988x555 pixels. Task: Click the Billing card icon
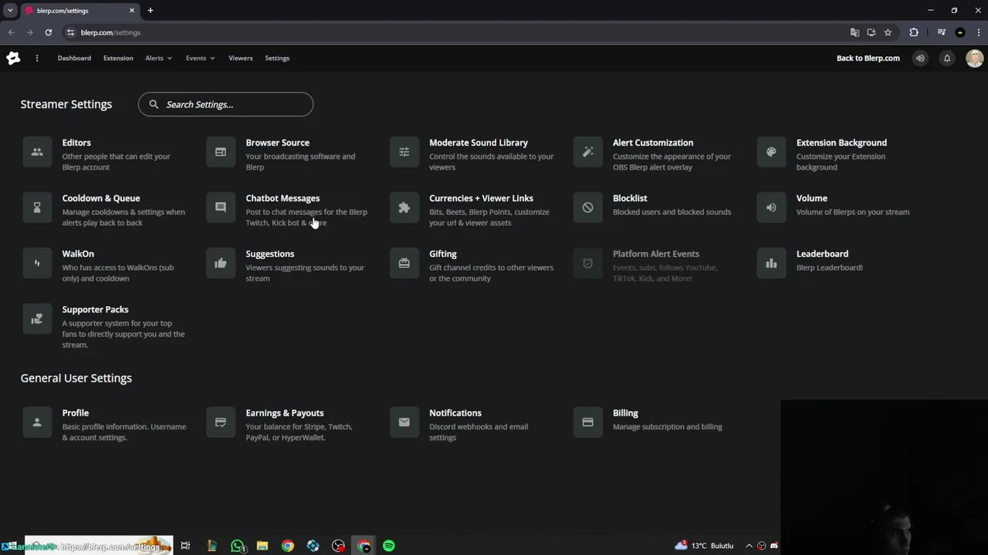click(587, 422)
